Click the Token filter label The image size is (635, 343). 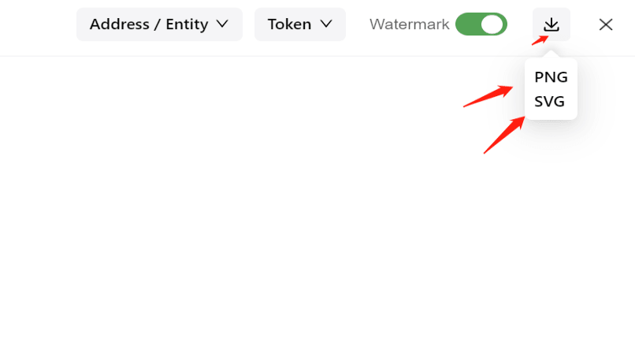[289, 24]
